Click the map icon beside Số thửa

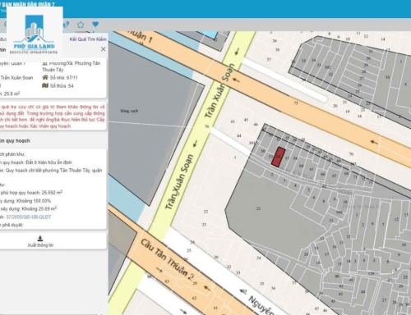click(45, 85)
